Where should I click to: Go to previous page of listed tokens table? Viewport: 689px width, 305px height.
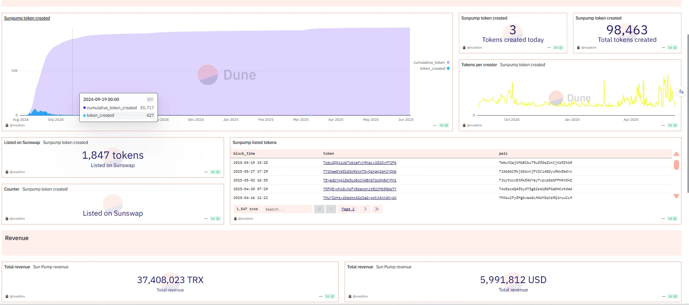pyautogui.click(x=331, y=209)
